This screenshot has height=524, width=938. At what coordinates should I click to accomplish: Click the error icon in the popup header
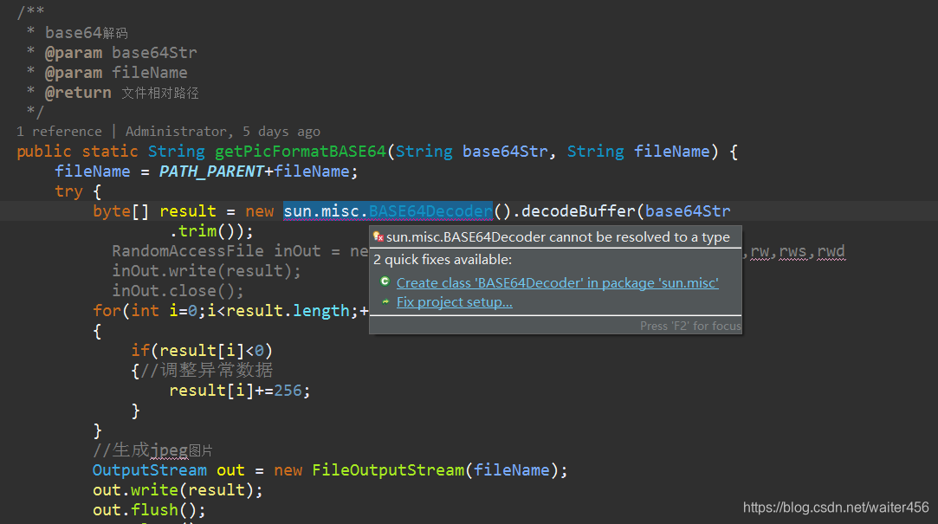click(x=378, y=236)
